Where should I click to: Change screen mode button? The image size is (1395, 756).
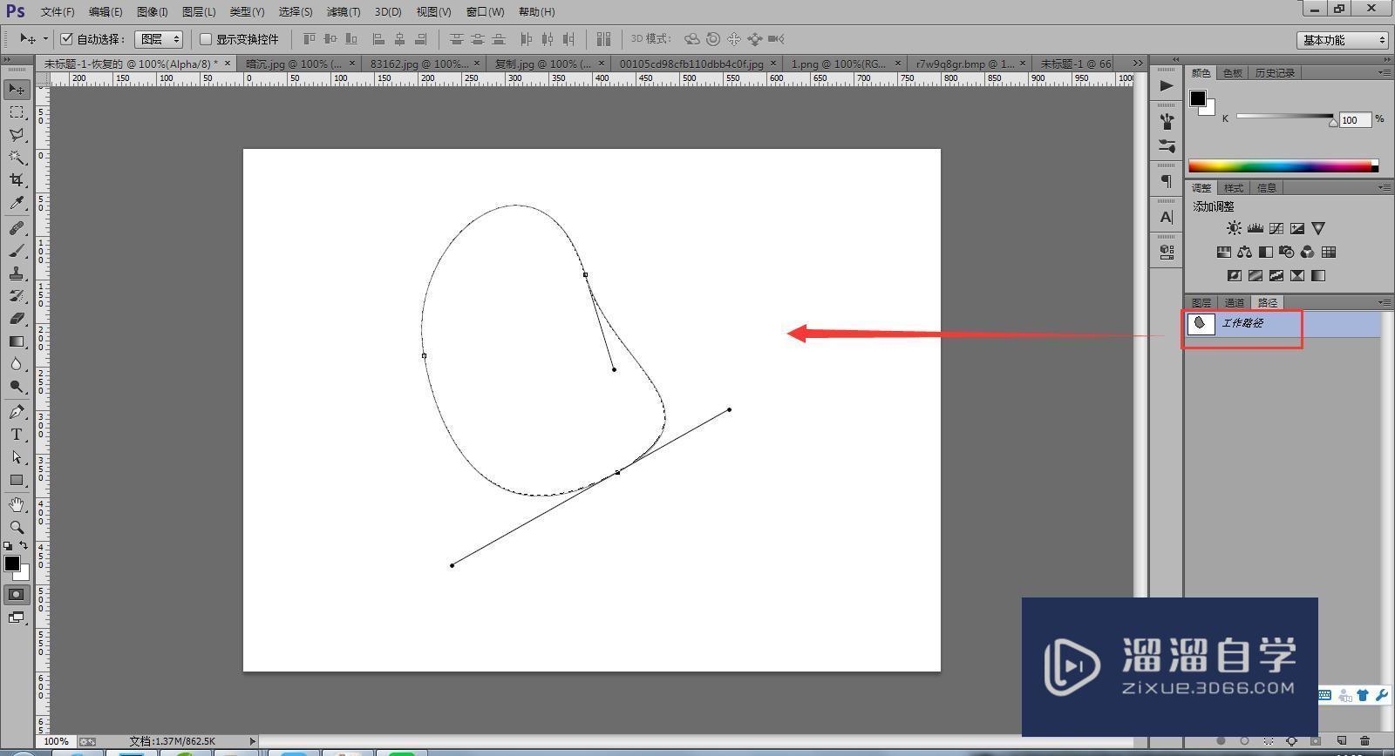click(17, 618)
